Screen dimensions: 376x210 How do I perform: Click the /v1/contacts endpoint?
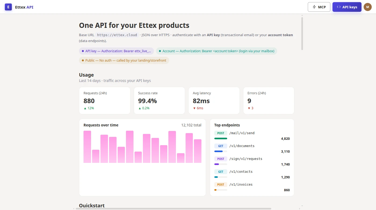pyautogui.click(x=241, y=172)
